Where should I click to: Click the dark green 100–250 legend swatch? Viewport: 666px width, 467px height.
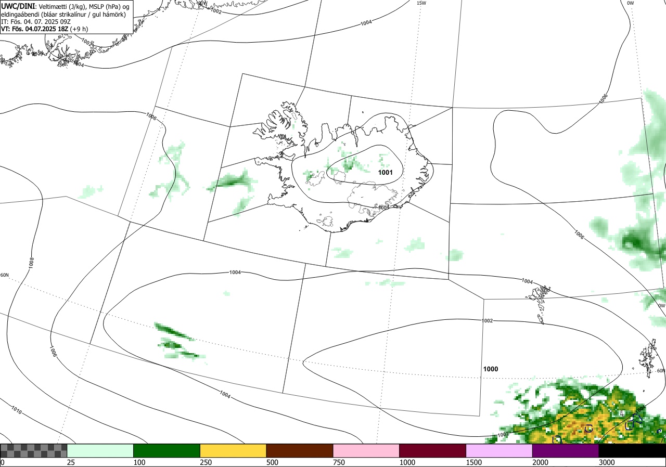(x=166, y=450)
